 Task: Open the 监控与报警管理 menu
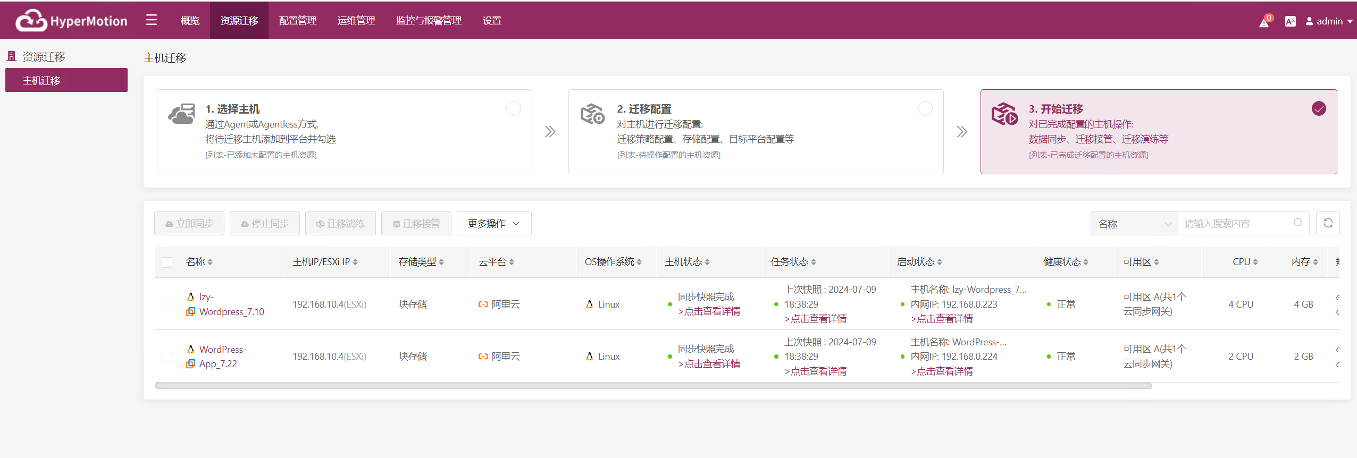click(429, 20)
